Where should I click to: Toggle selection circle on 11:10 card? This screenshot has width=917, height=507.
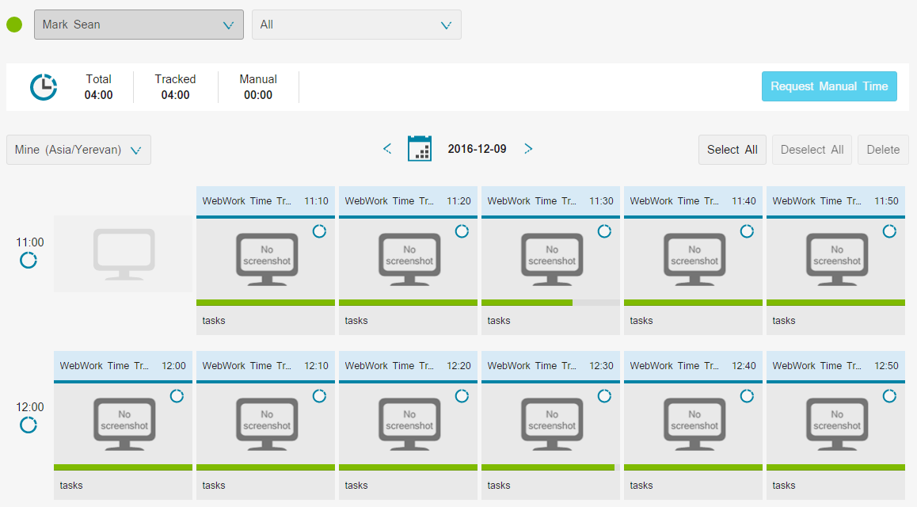[319, 231]
